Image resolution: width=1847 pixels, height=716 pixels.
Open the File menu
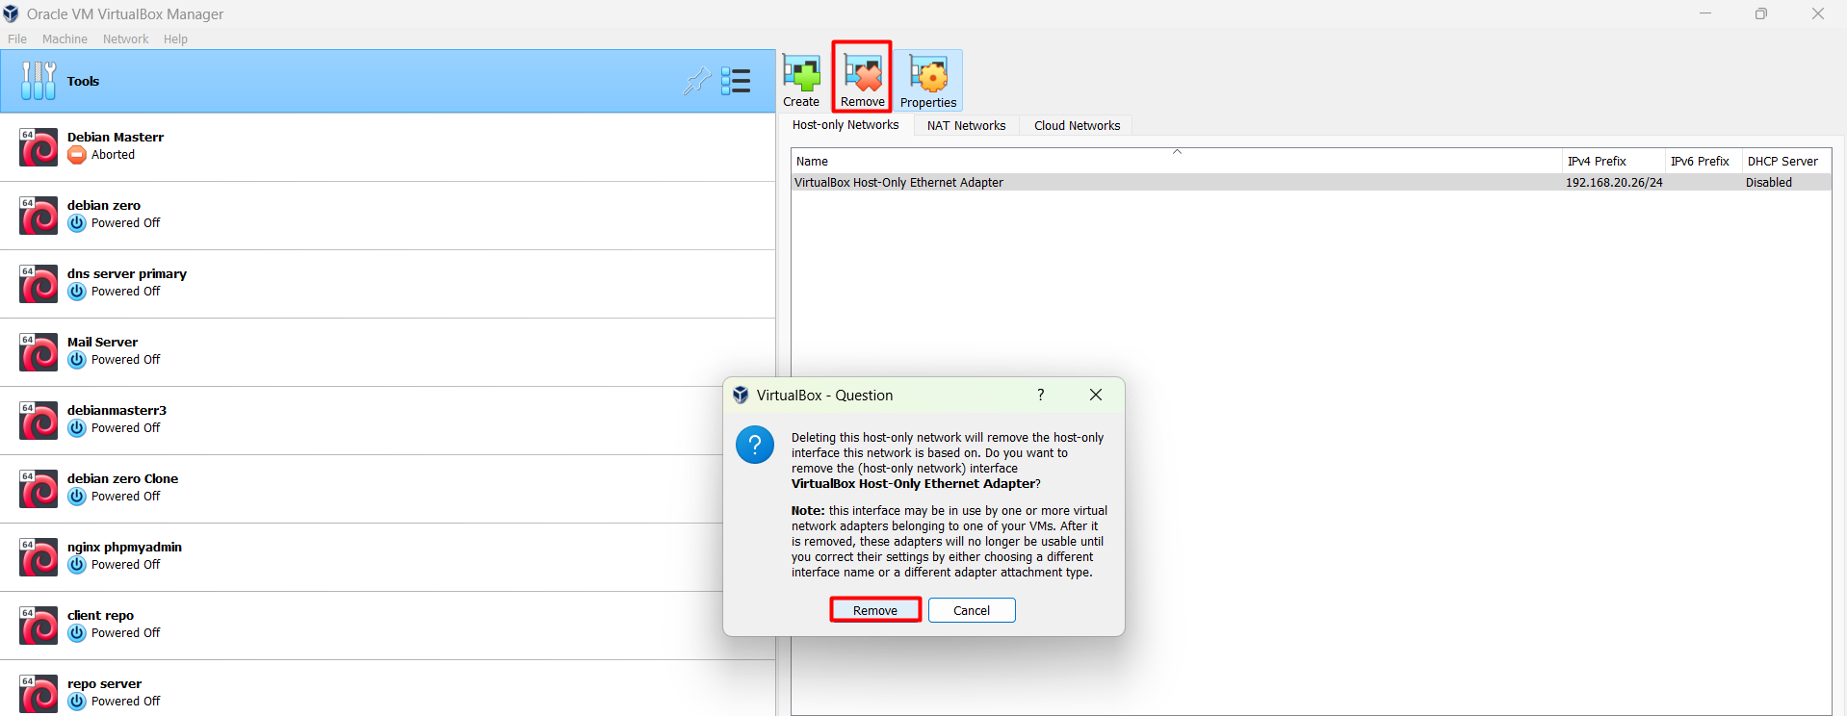(x=17, y=39)
